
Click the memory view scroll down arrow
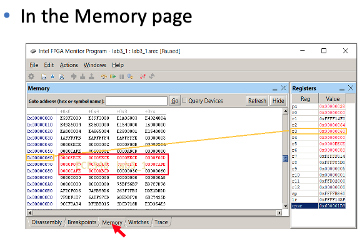pos(286,206)
